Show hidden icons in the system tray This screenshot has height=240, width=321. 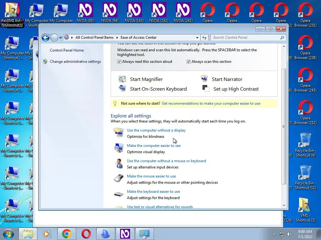274,234
